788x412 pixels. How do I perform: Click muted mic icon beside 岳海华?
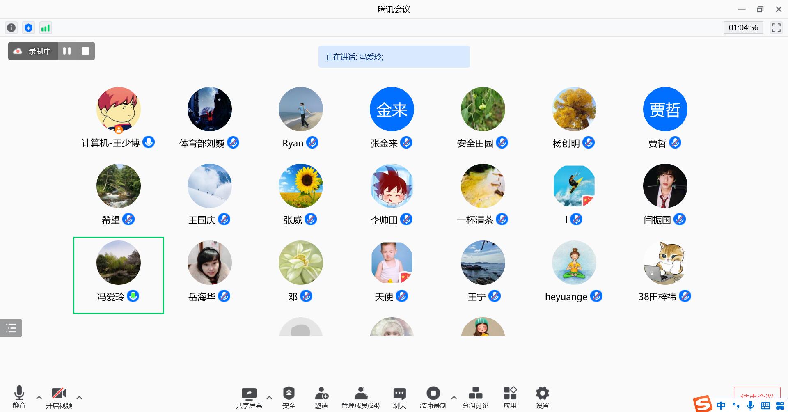point(224,296)
